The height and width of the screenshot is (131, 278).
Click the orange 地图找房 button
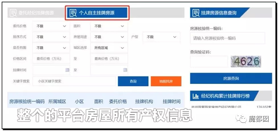click(166, 81)
